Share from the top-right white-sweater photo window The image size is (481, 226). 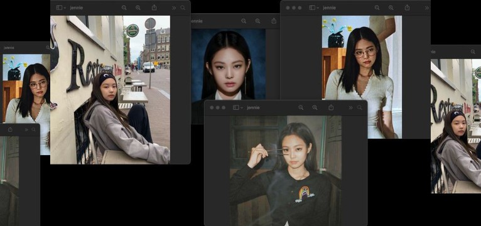click(x=407, y=8)
